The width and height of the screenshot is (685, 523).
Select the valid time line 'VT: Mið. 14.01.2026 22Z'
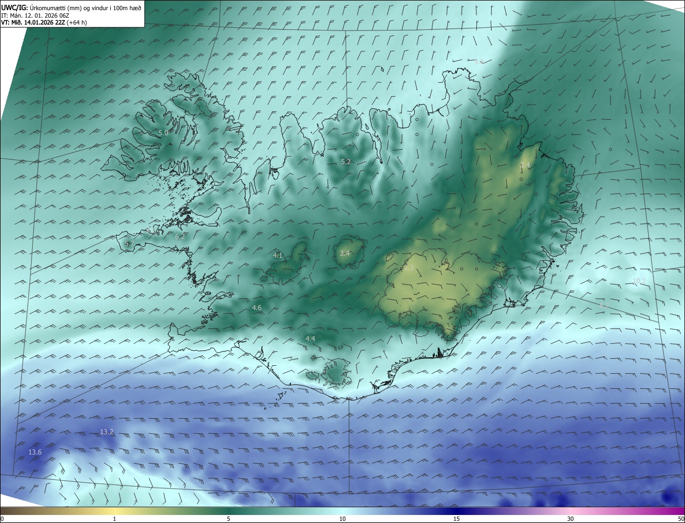pos(44,22)
